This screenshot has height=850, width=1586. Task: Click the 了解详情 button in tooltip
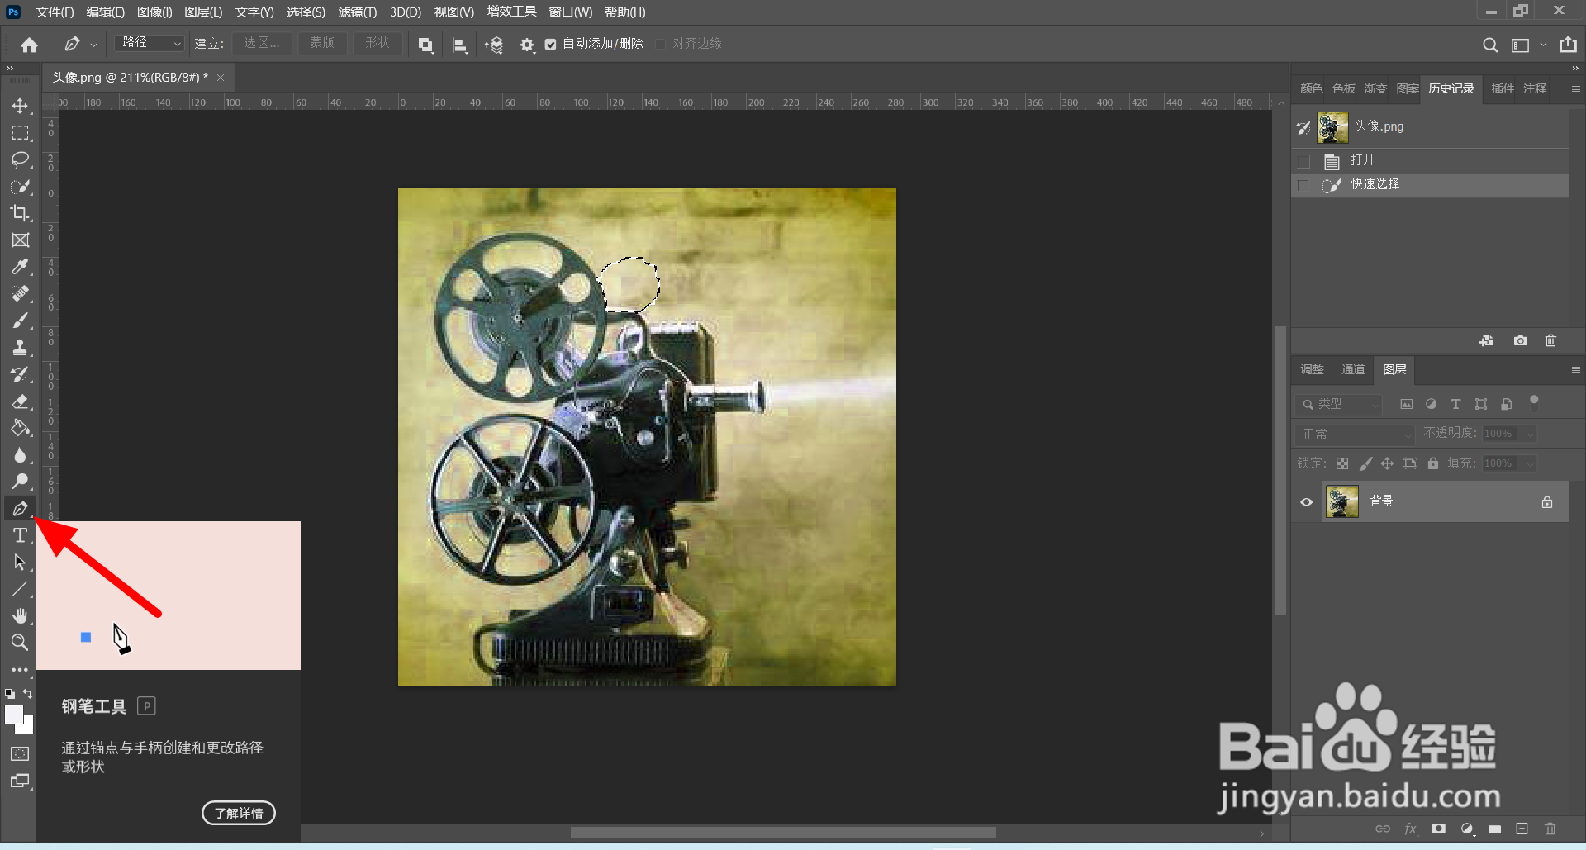click(239, 813)
